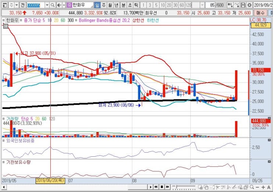Screen dimensions: 273x192
Task: Click the 매수 buy button
Action: (x=260, y=13)
